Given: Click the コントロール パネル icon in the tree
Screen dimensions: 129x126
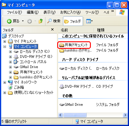Looking at the screenshot, I should [16, 62].
